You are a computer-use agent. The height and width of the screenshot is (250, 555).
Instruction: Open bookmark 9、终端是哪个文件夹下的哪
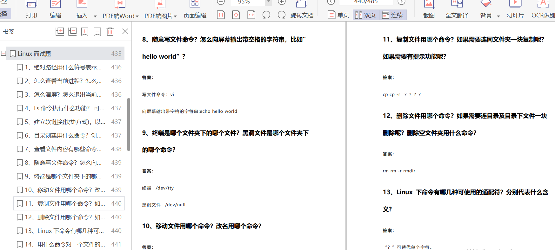[x=69, y=176]
